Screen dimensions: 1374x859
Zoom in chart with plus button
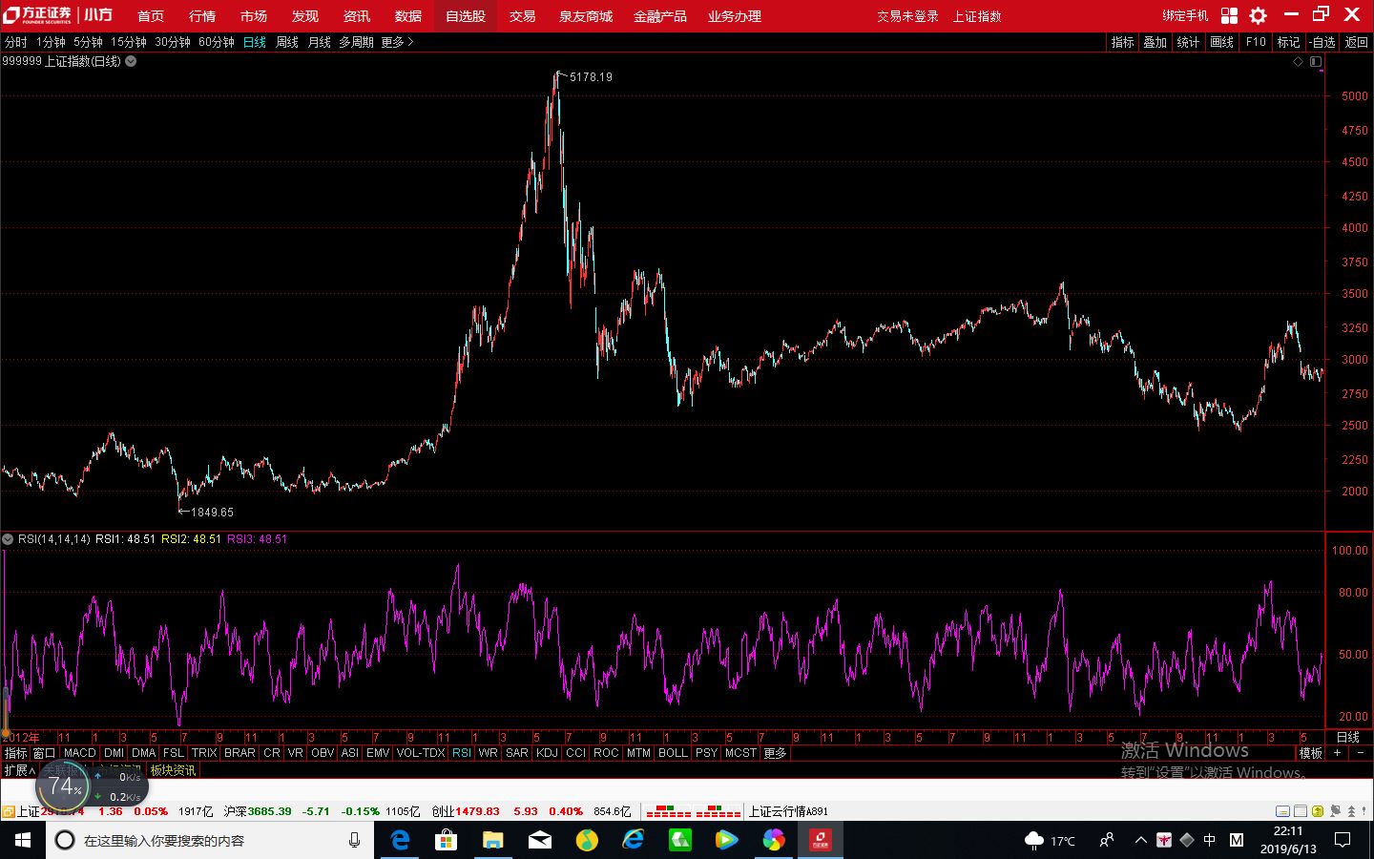coord(1338,753)
